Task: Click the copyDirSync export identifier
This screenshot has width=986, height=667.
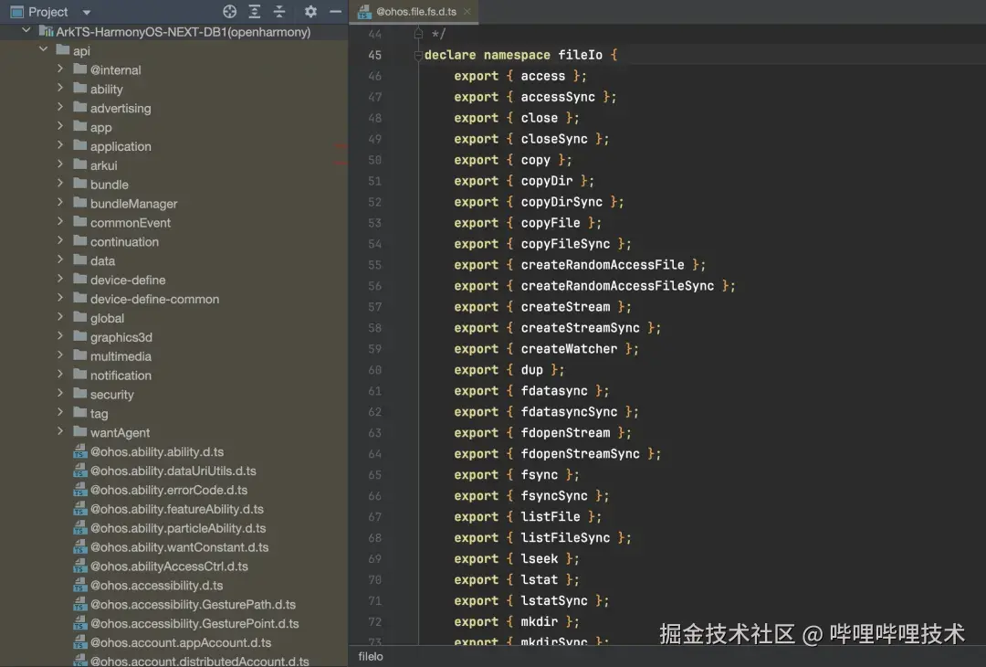Action: coord(561,202)
